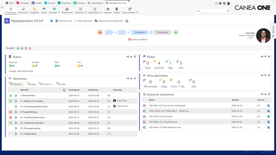
Task: Click the green plus icon beside Projekt
Action: (18, 48)
